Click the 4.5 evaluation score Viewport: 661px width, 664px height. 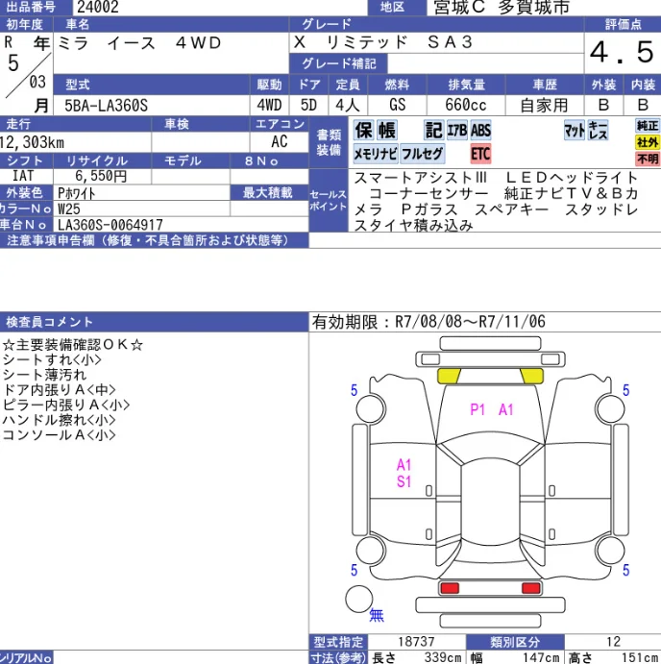[622, 53]
